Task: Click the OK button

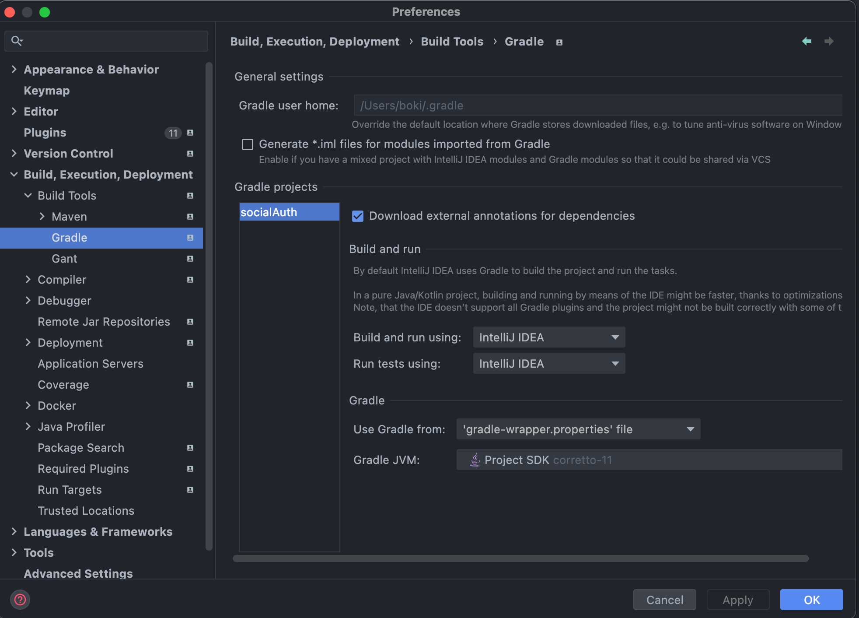Action: click(811, 600)
